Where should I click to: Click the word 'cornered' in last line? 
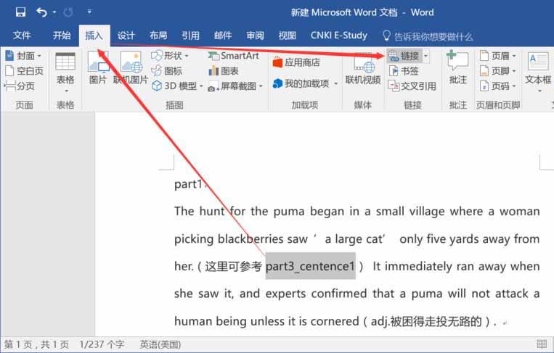(x=335, y=321)
